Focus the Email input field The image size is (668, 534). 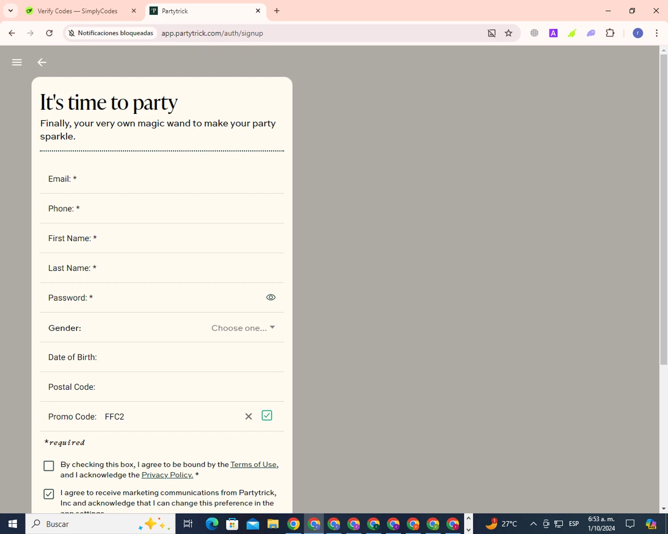tap(162, 179)
